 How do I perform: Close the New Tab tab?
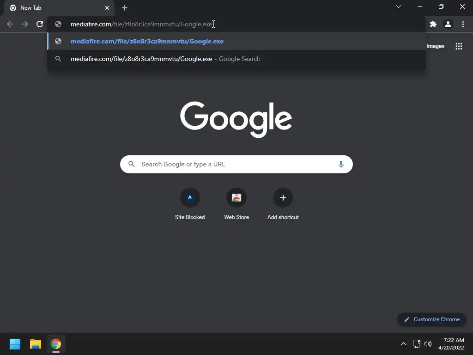(x=107, y=8)
